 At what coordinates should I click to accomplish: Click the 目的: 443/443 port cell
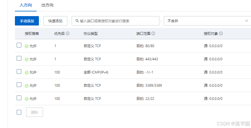click(147, 59)
